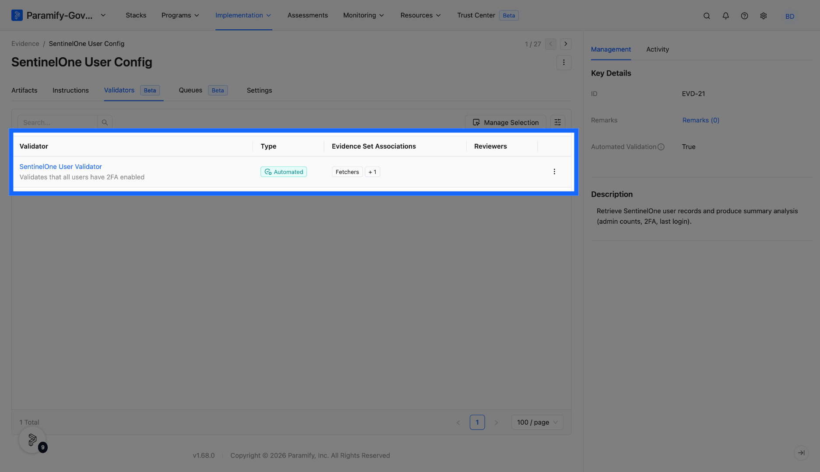Click page number 1 button
This screenshot has height=472, width=820.
click(x=477, y=422)
